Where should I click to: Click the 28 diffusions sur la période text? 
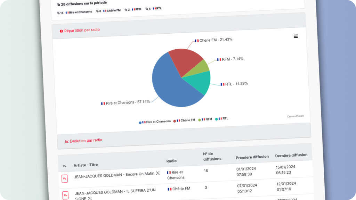pos(84,3)
